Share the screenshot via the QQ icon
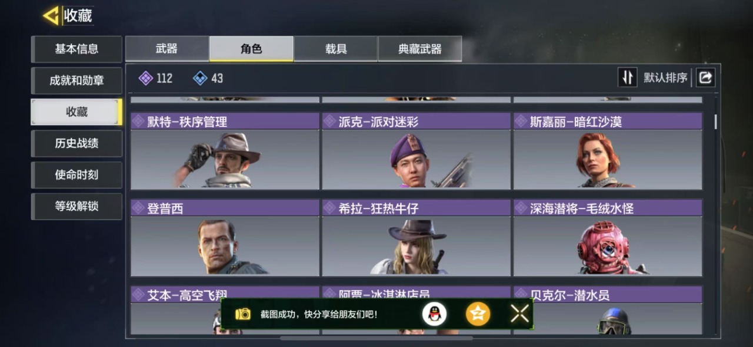753x347 pixels. click(434, 314)
